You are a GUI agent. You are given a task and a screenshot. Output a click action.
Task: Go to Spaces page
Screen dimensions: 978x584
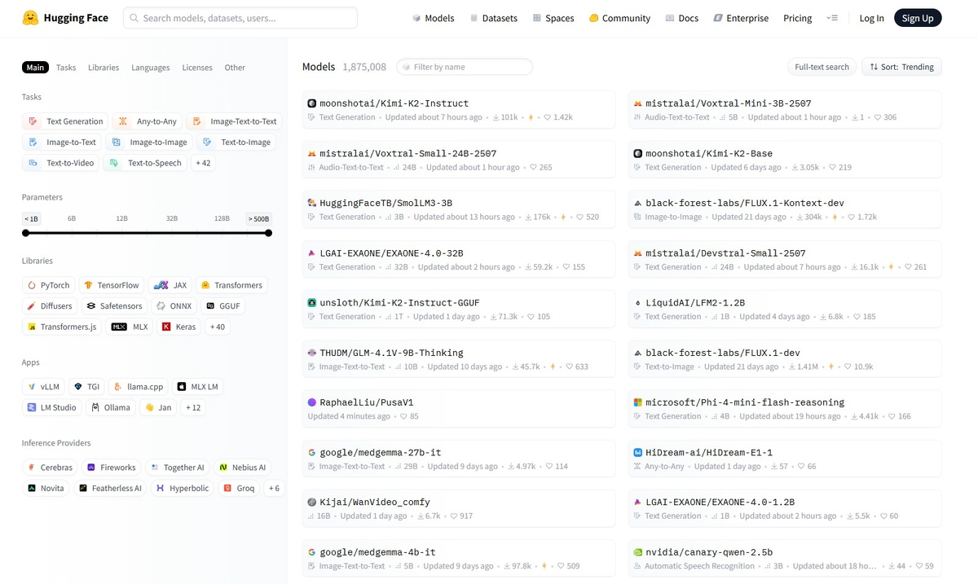[553, 18]
